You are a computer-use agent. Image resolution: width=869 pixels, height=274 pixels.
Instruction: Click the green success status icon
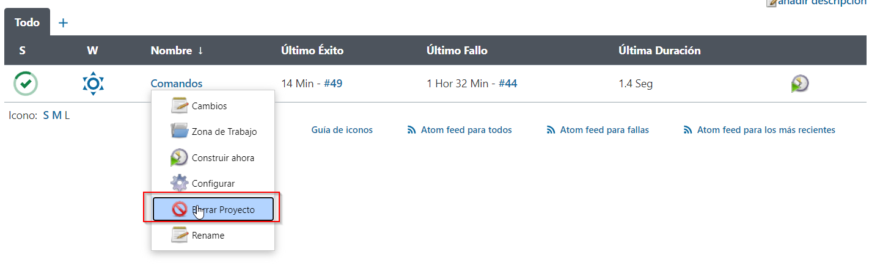[x=26, y=83]
